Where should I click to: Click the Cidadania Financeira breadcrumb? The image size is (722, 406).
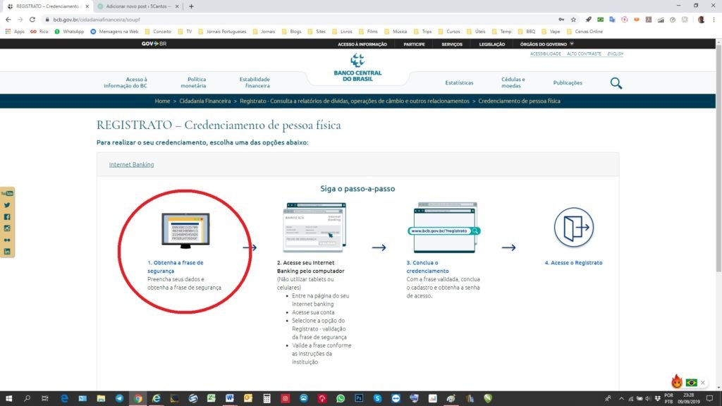pyautogui.click(x=205, y=101)
